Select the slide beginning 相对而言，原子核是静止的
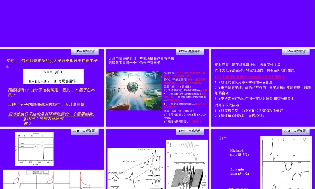This screenshot has height=189, width=315. 263,88
